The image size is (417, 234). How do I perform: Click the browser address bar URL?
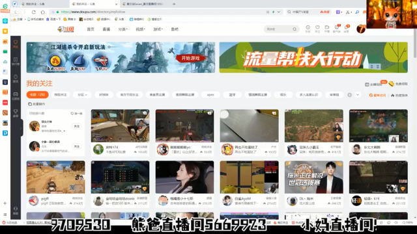click(93, 12)
